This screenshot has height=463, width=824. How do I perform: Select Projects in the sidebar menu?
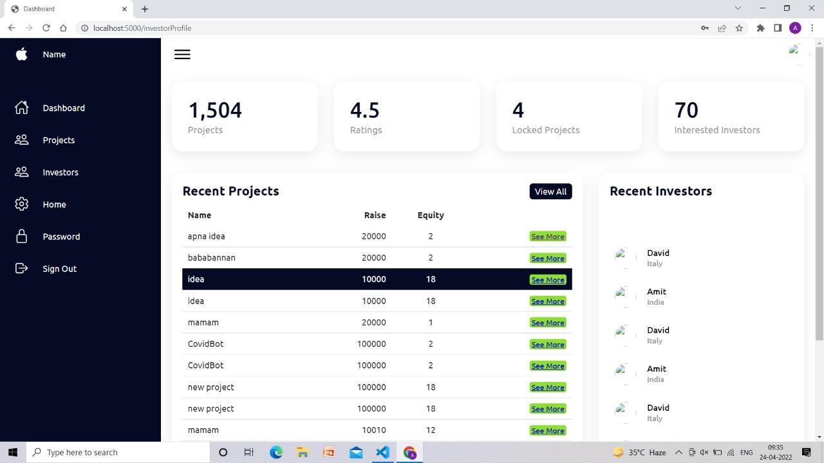click(59, 140)
